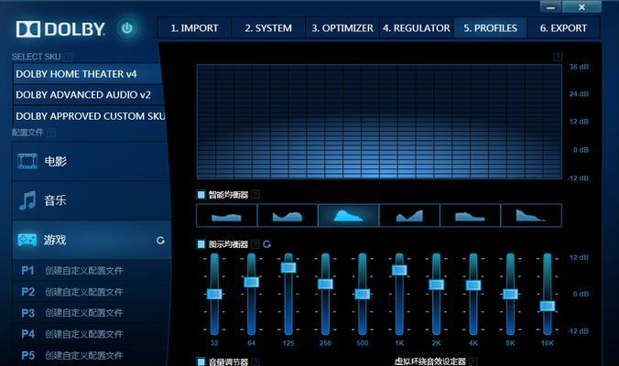This screenshot has width=619, height=366.
Task: Choose the fifth equalizer preset curve
Action: pyautogui.click(x=470, y=215)
